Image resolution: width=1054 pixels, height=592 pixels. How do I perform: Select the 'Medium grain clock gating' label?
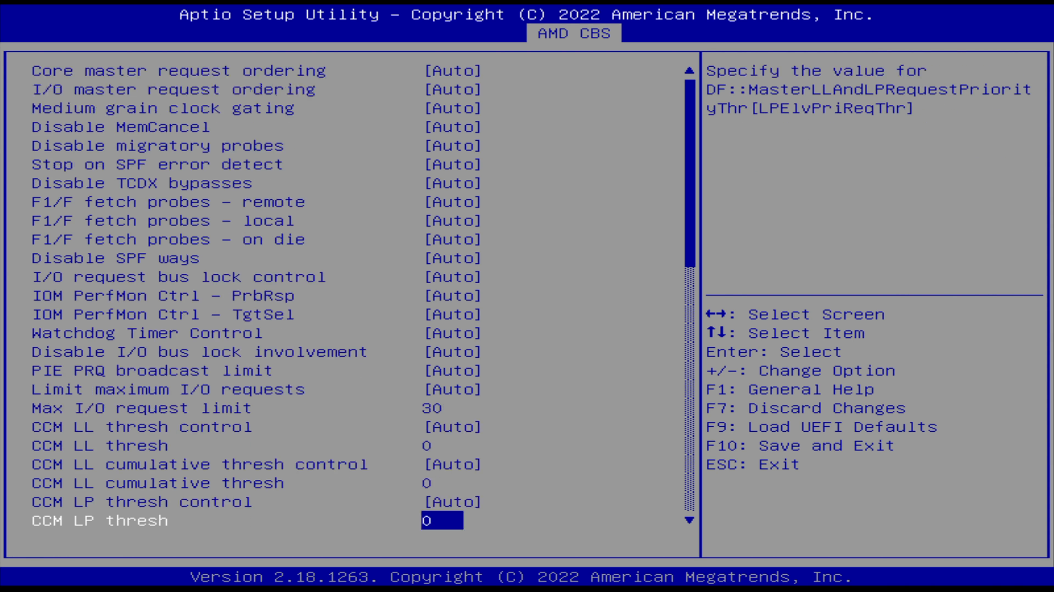pyautogui.click(x=163, y=108)
